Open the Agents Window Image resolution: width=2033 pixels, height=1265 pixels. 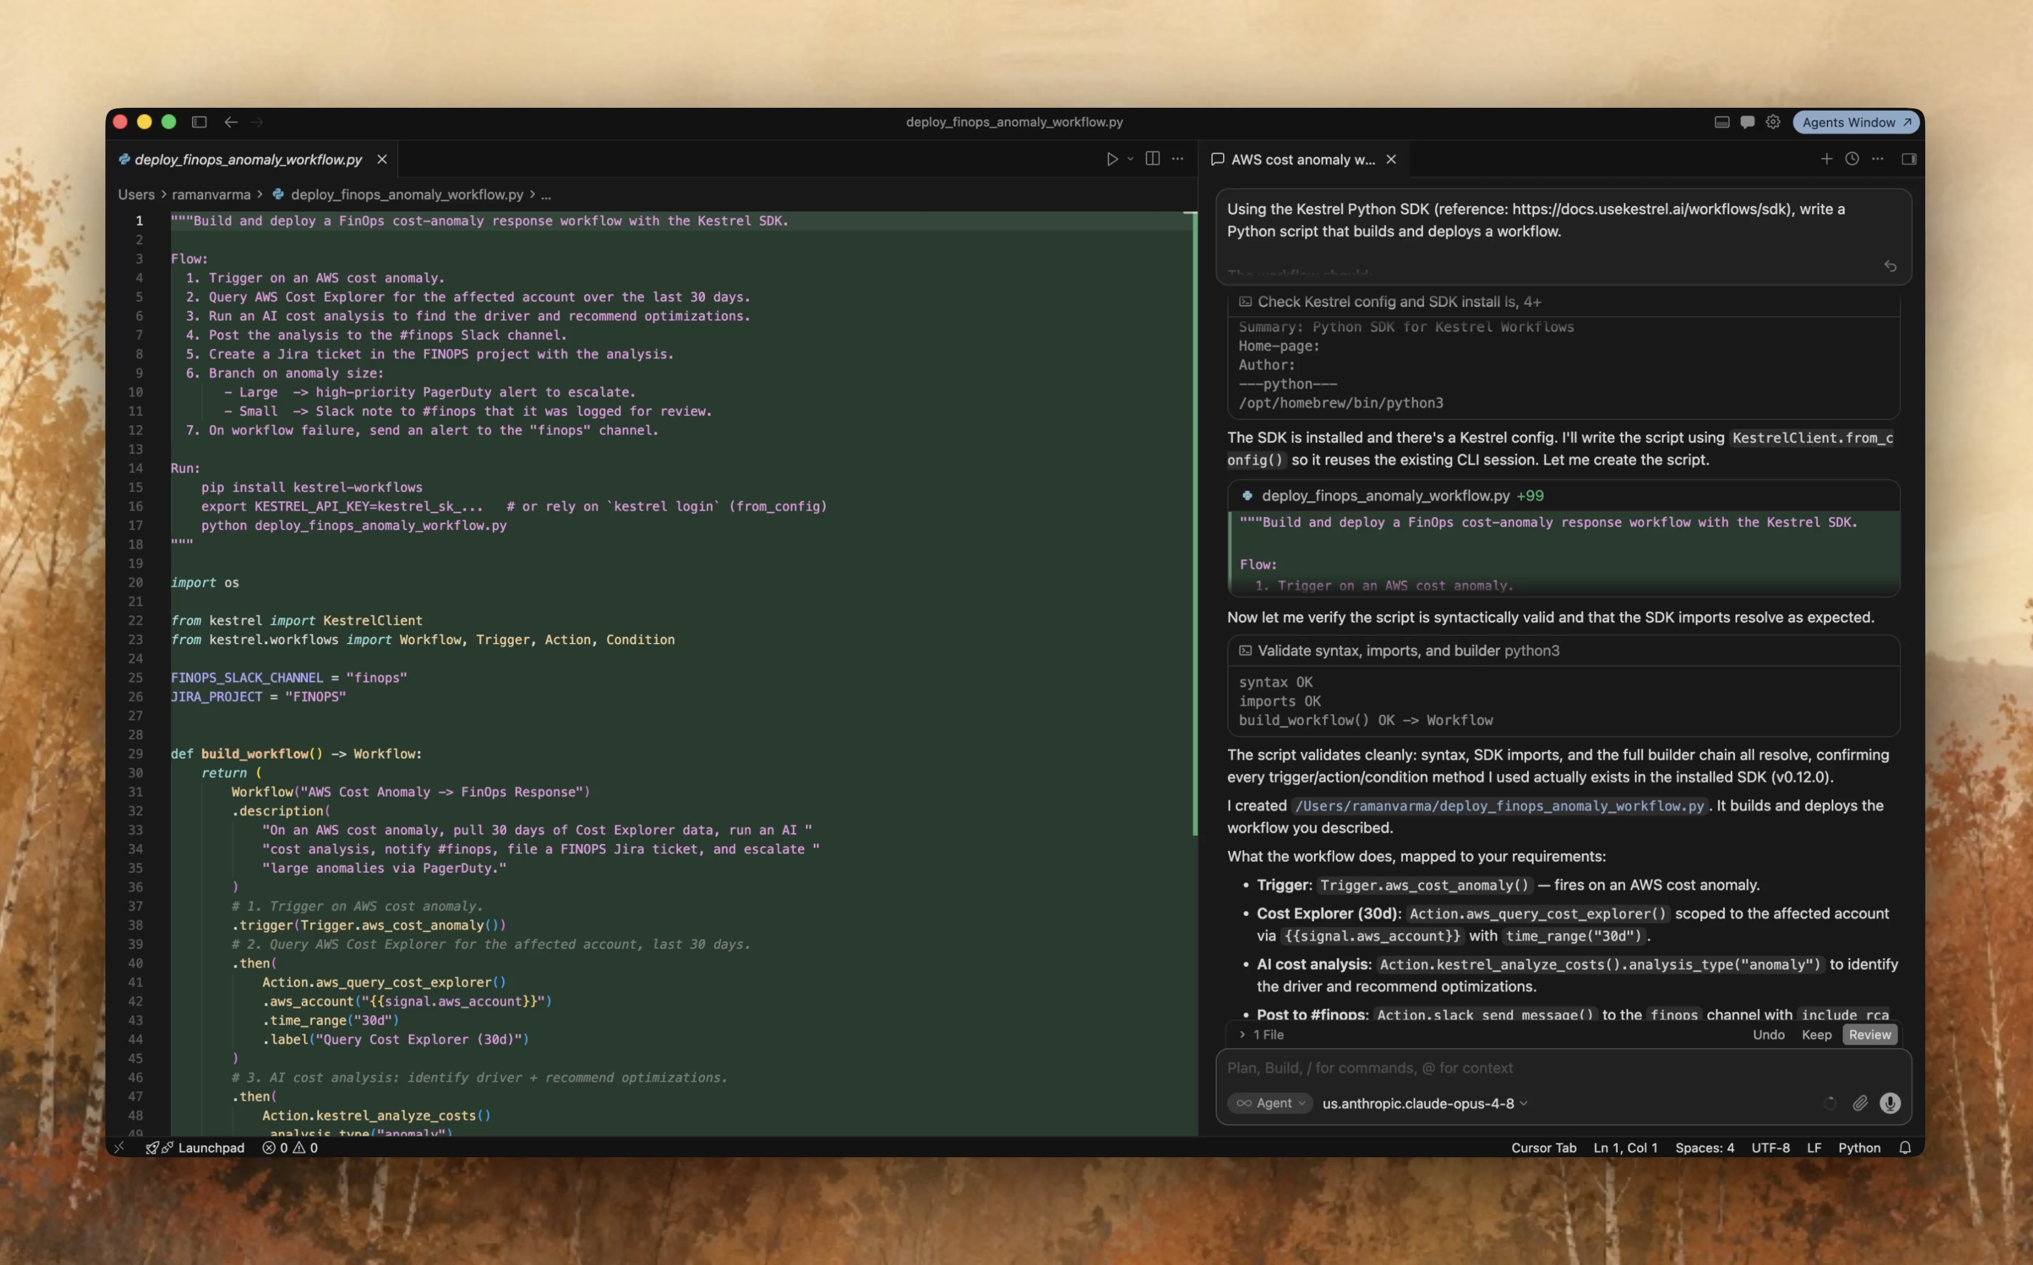click(x=1856, y=122)
